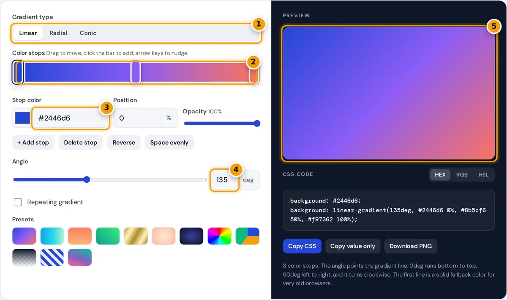
Task: Click the Space evenly button
Action: (x=169, y=143)
